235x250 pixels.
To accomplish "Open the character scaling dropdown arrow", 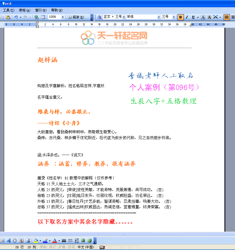I will click(x=220, y=17).
